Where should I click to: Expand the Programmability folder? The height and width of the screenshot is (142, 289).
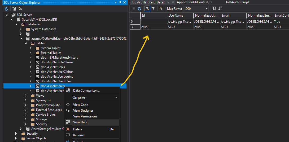[x=26, y=105]
